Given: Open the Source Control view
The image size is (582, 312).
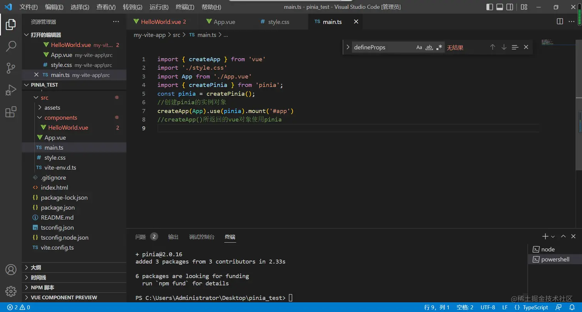Looking at the screenshot, I should pyautogui.click(x=11, y=68).
